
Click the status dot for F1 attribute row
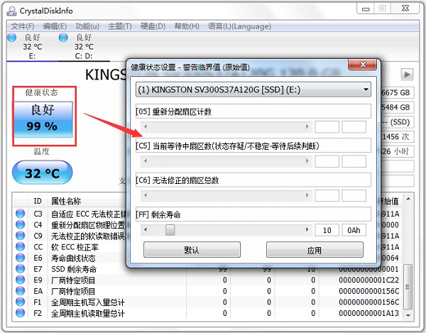[20, 302]
